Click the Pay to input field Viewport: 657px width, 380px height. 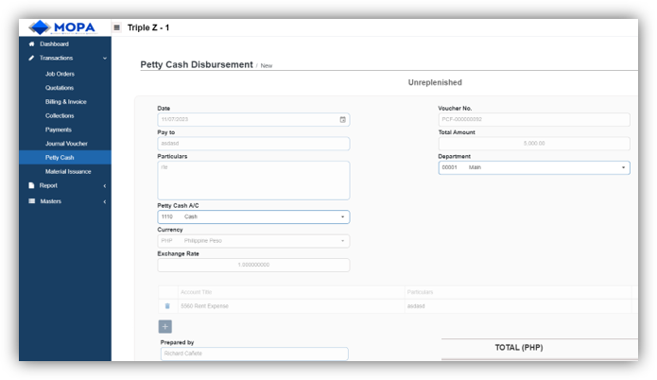[x=253, y=144]
